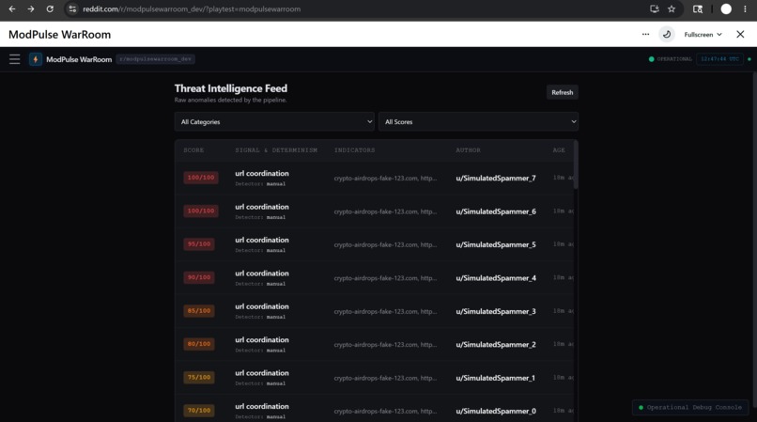
Task: Open the All Categories dropdown
Action: (x=274, y=122)
